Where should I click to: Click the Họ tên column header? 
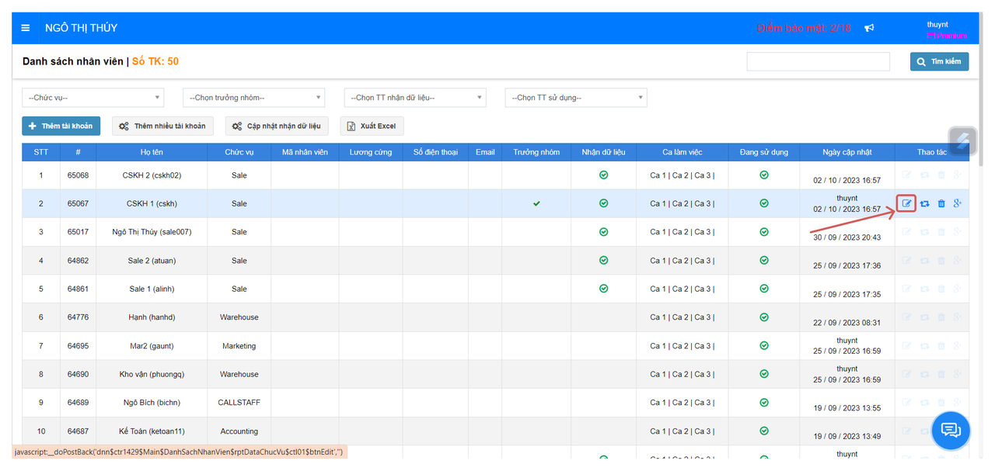point(152,152)
